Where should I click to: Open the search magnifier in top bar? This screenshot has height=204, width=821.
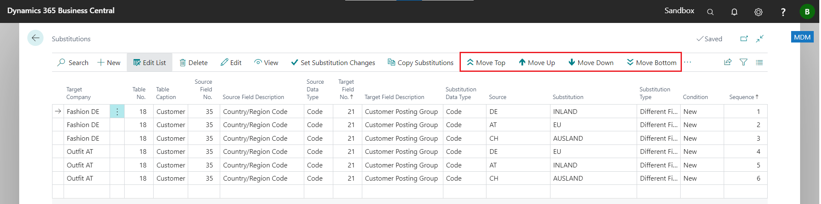710,12
